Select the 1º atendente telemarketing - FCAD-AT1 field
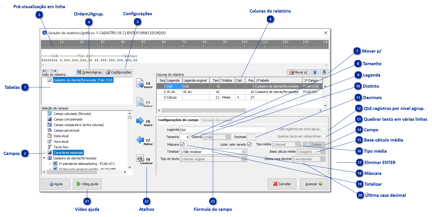The height and width of the screenshot is (217, 432). click(x=86, y=164)
